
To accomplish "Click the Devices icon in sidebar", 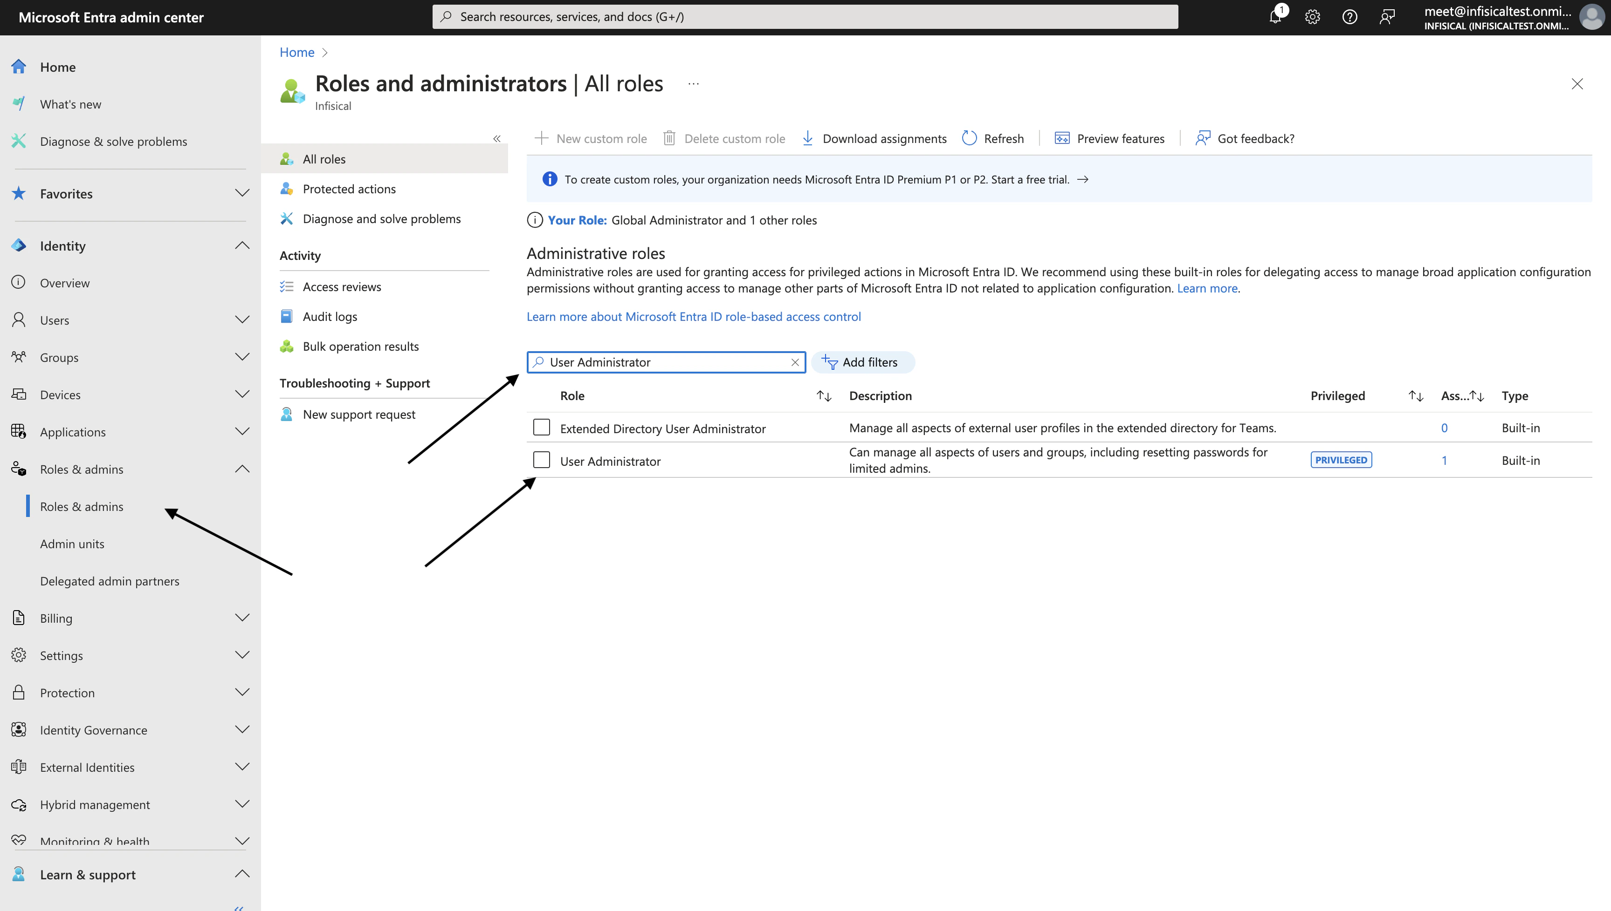I will [x=19, y=394].
